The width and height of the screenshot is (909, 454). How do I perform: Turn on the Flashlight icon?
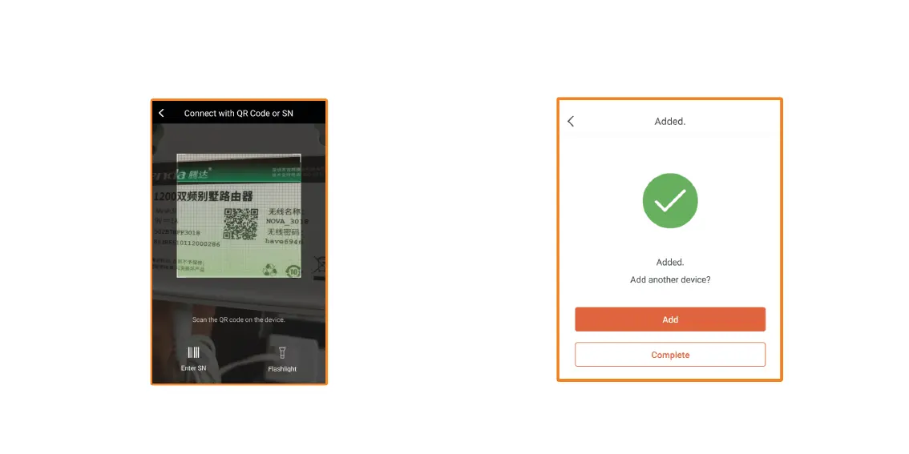[x=281, y=352]
